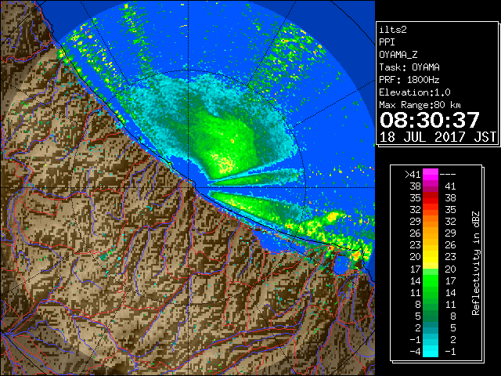Click the time stamp 08:30:37

point(430,120)
